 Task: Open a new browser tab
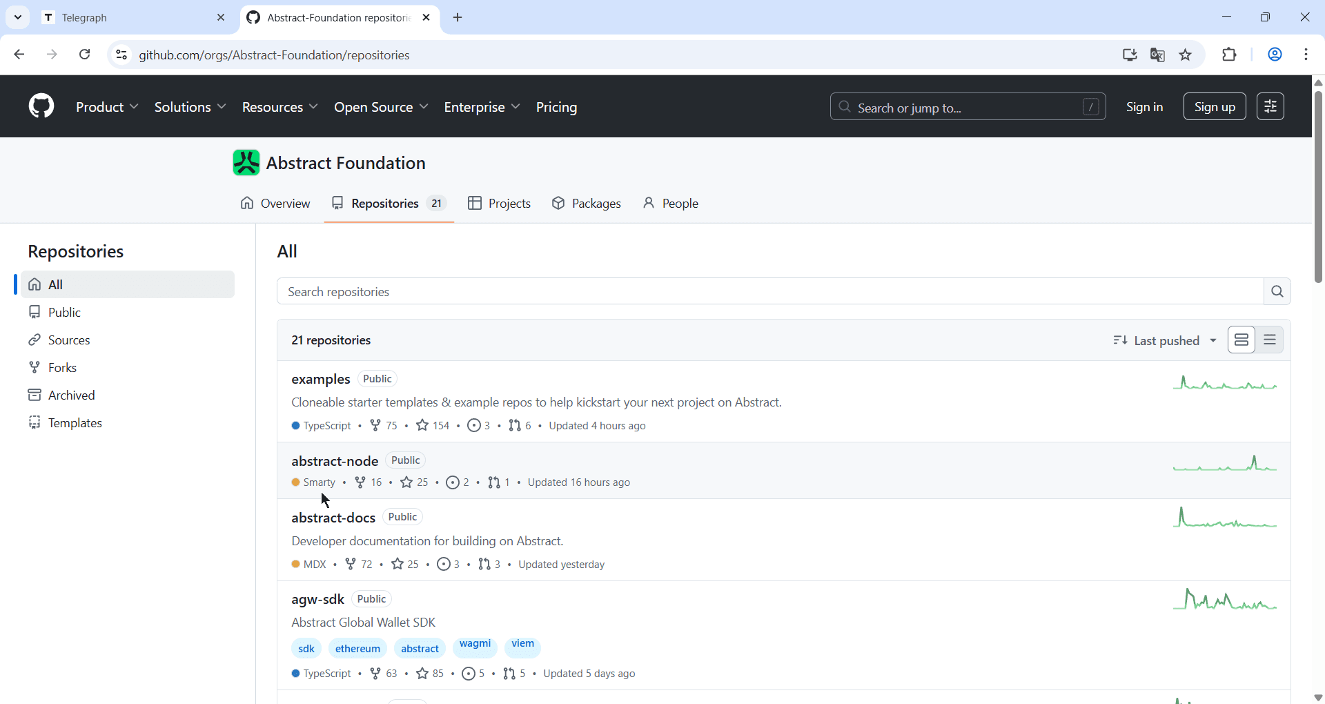458,18
